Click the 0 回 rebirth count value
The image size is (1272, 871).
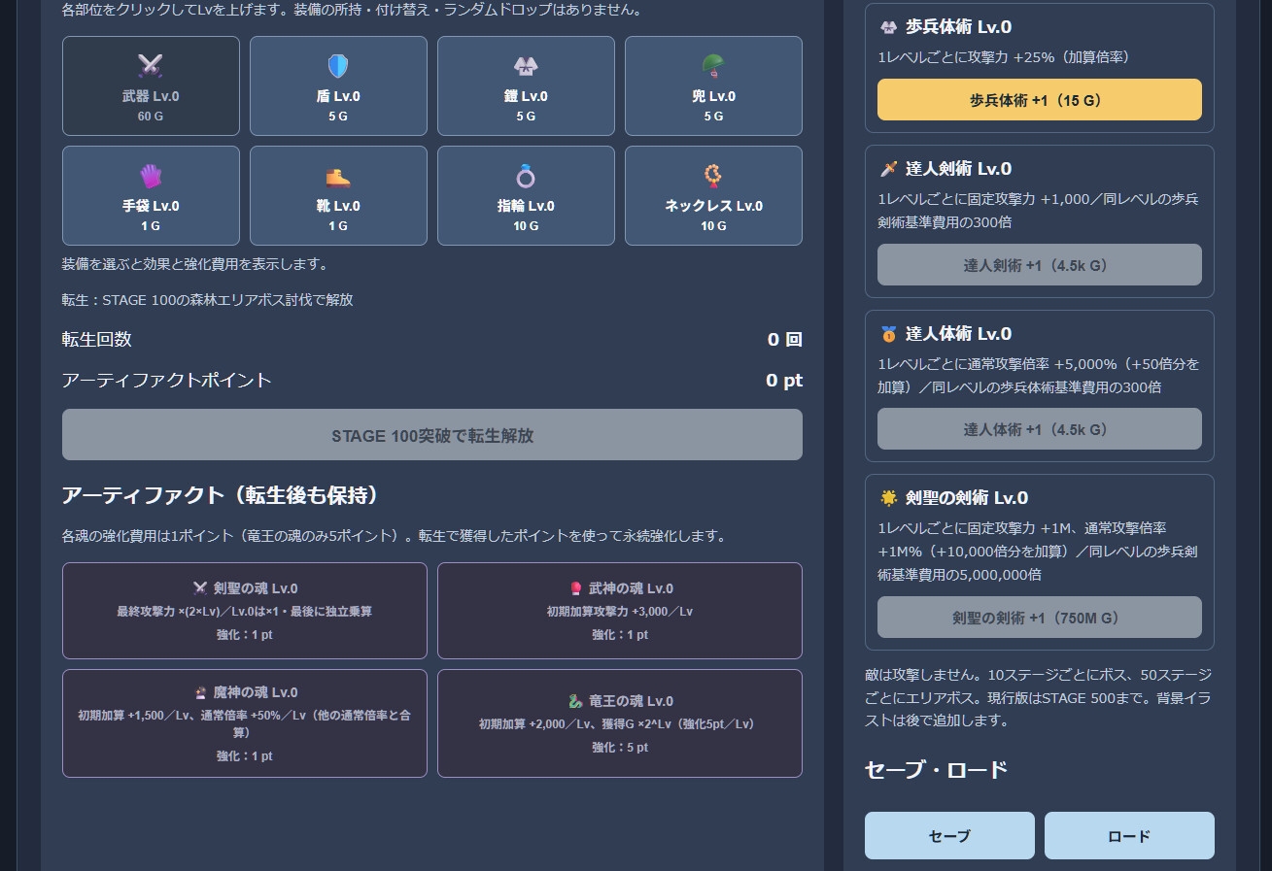[x=785, y=339]
